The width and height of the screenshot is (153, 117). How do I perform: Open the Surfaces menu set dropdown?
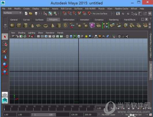pyautogui.click(x=12, y=13)
